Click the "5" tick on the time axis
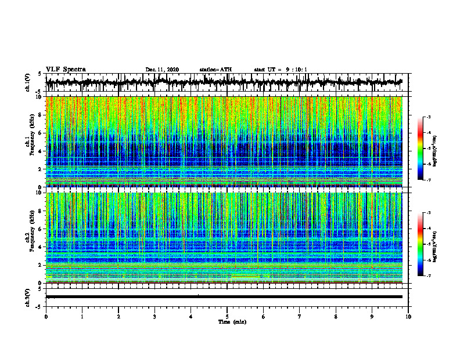 click(227, 317)
